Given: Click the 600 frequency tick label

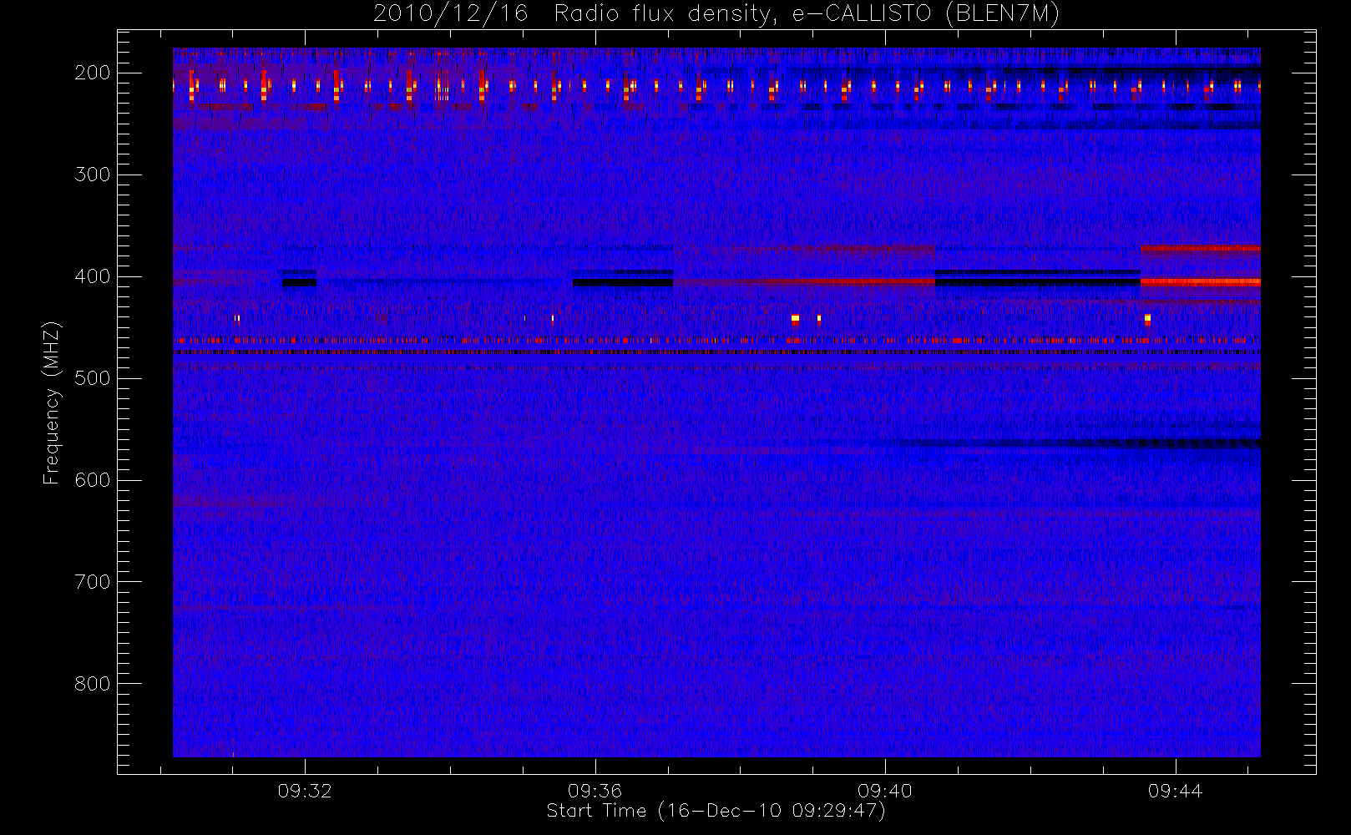Looking at the screenshot, I should coord(93,480).
